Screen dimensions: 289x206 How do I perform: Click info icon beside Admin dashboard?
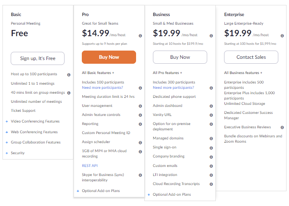coord(211,106)
